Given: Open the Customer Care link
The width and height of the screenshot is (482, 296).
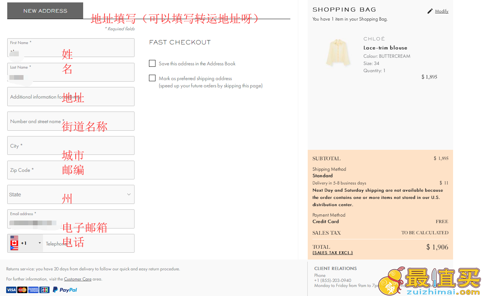Looking at the screenshot, I should 78,279.
